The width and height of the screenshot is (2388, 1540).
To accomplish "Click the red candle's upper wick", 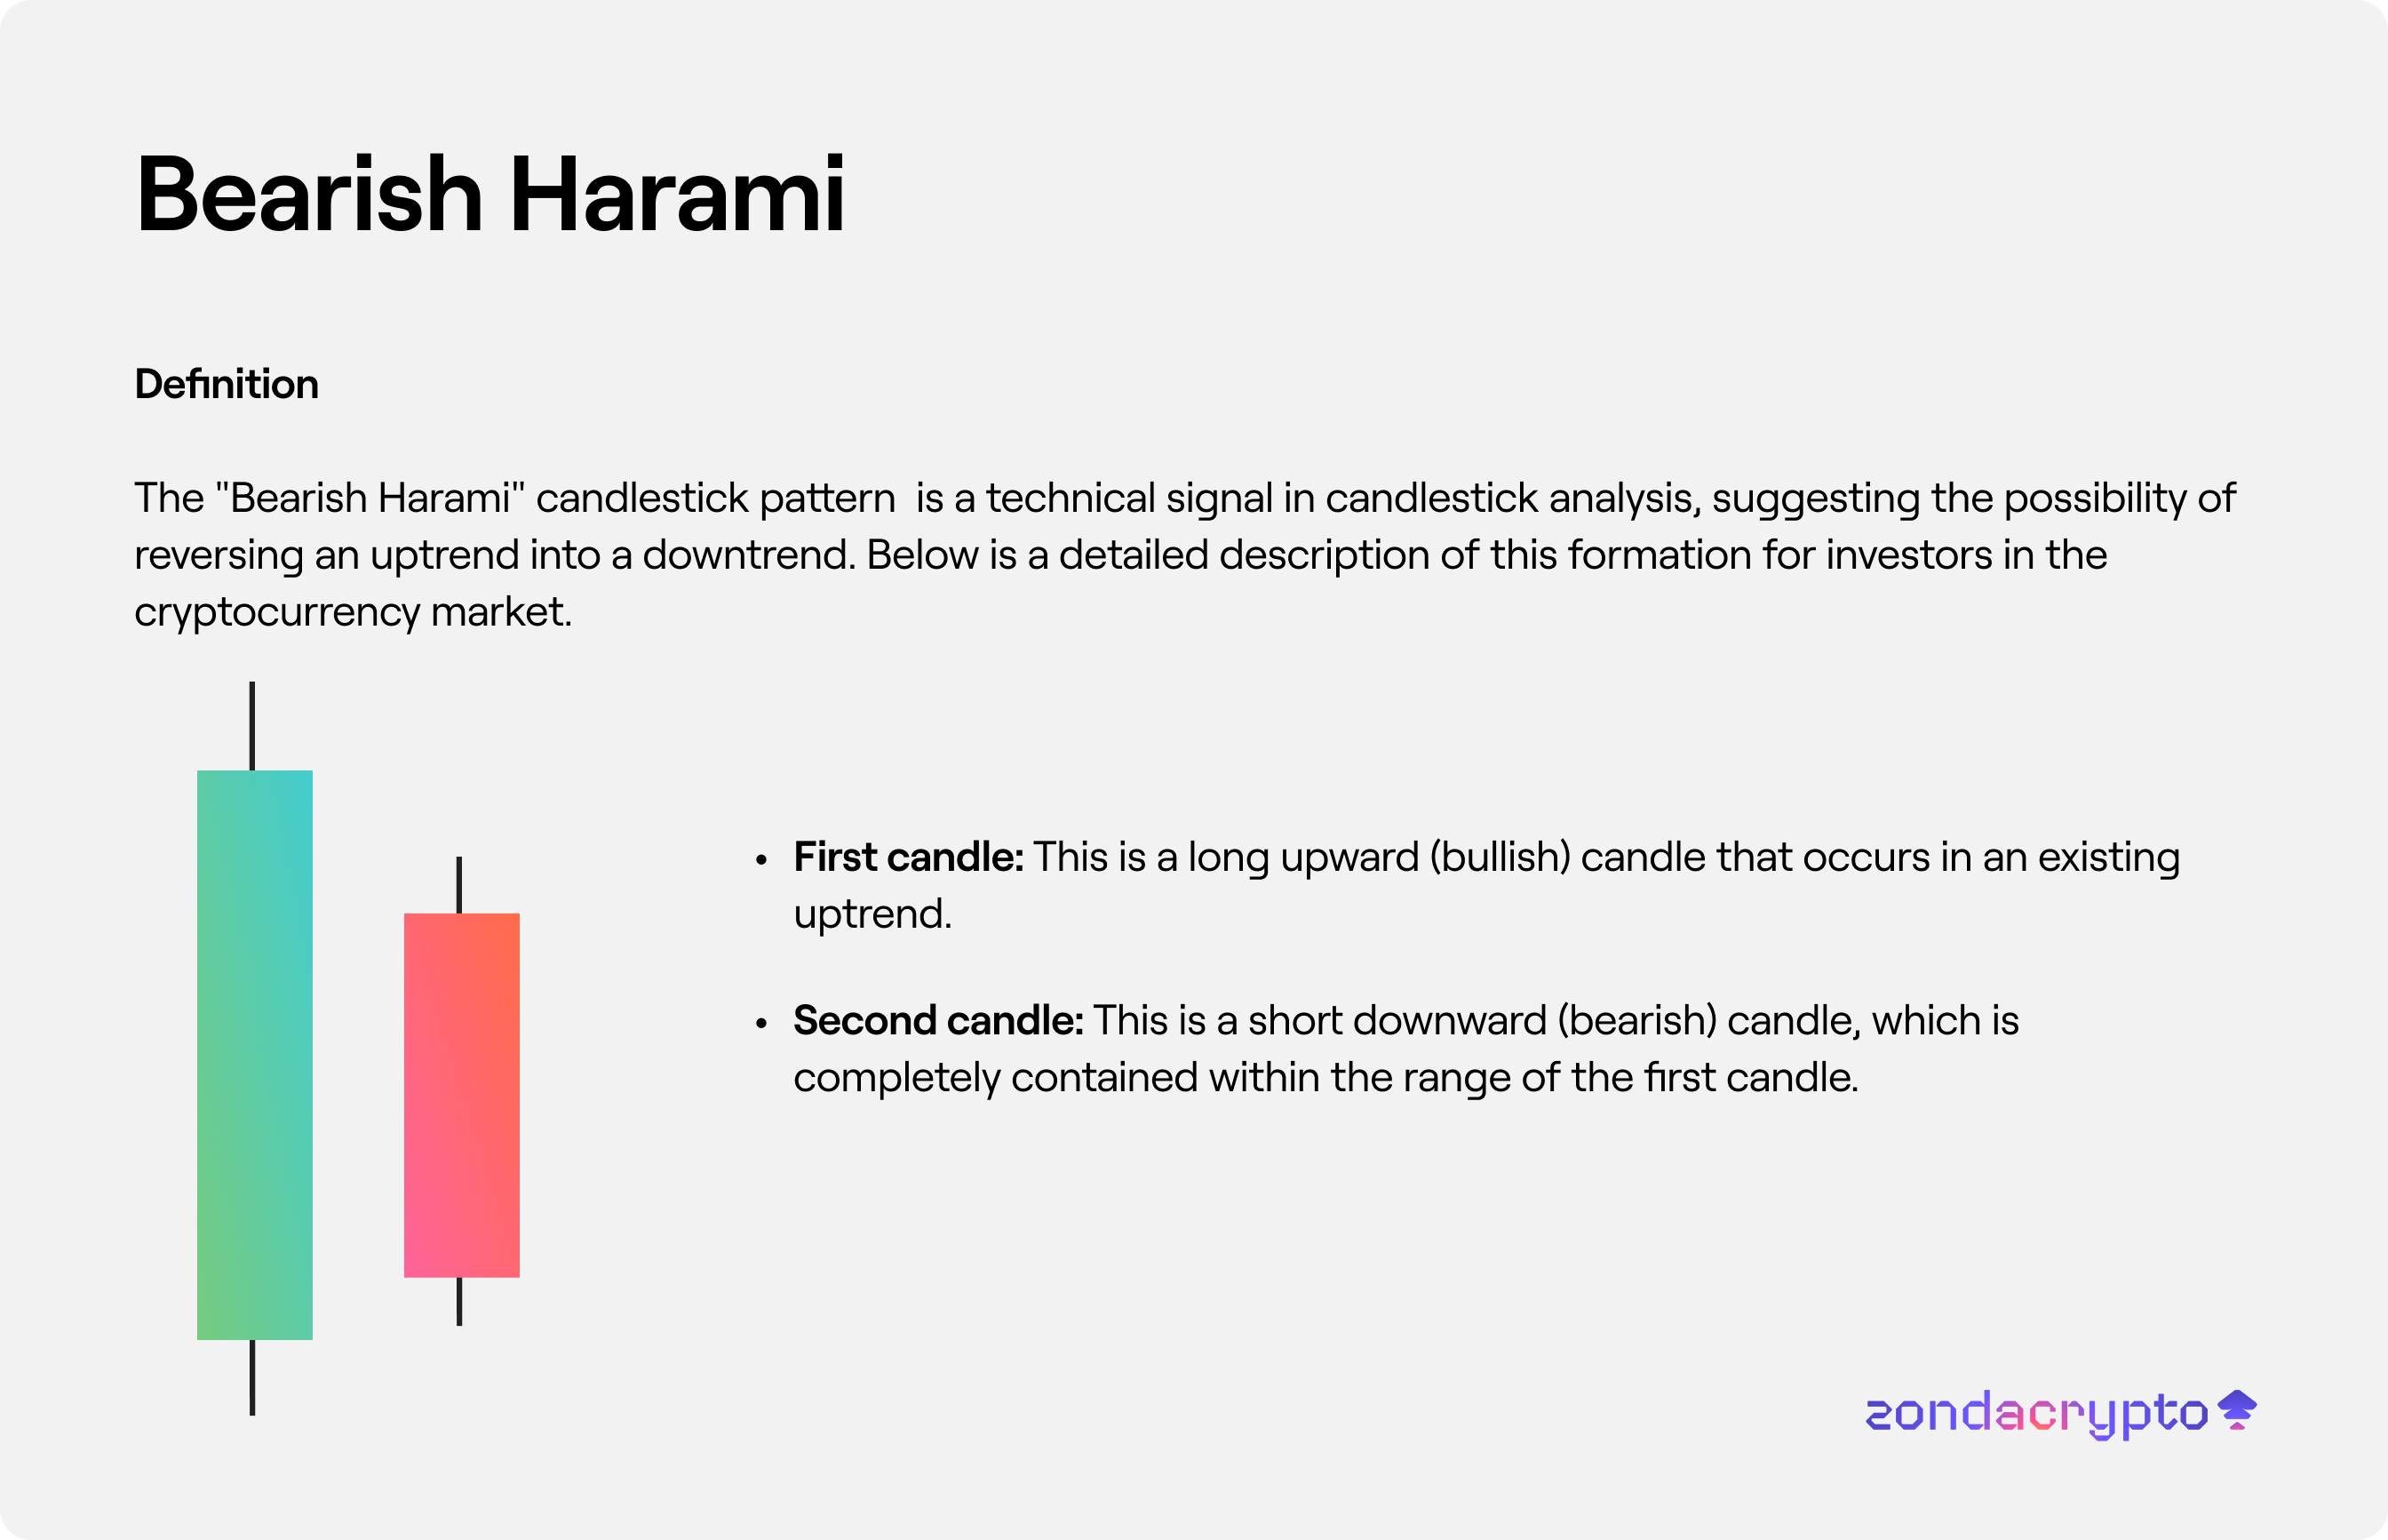I will pyautogui.click(x=458, y=885).
